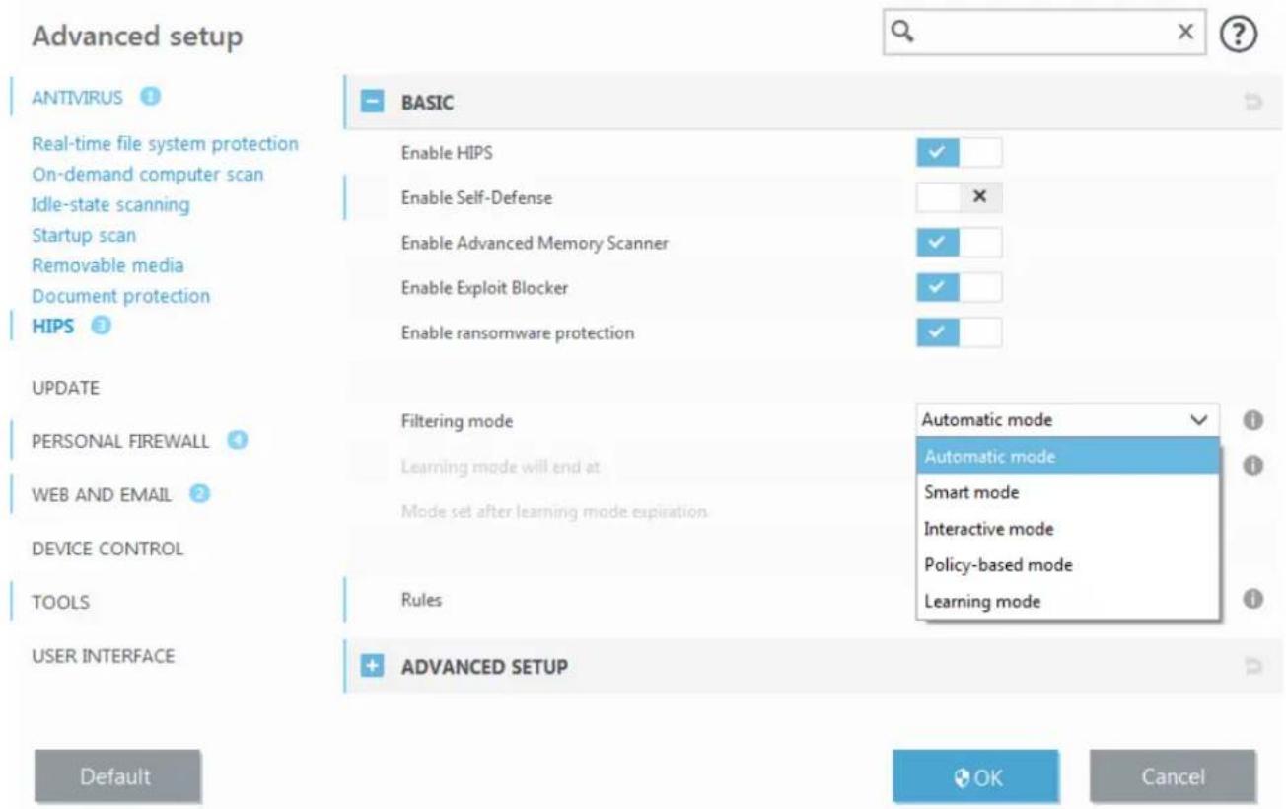
Task: Open the ANTIVIRUS category
Action: coord(77,97)
